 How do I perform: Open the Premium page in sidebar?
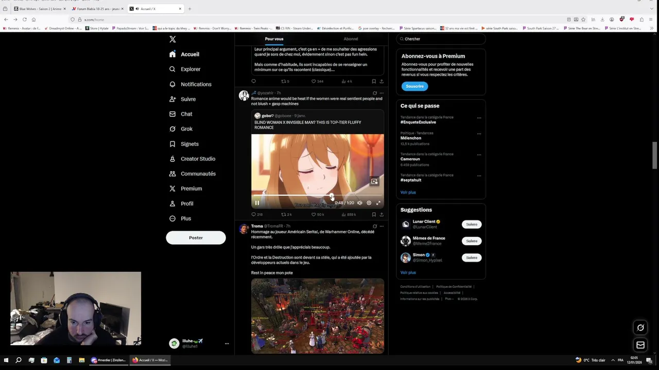coord(185,189)
